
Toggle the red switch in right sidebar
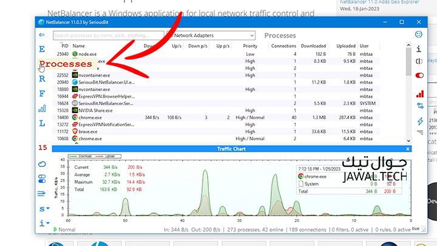tap(419, 75)
